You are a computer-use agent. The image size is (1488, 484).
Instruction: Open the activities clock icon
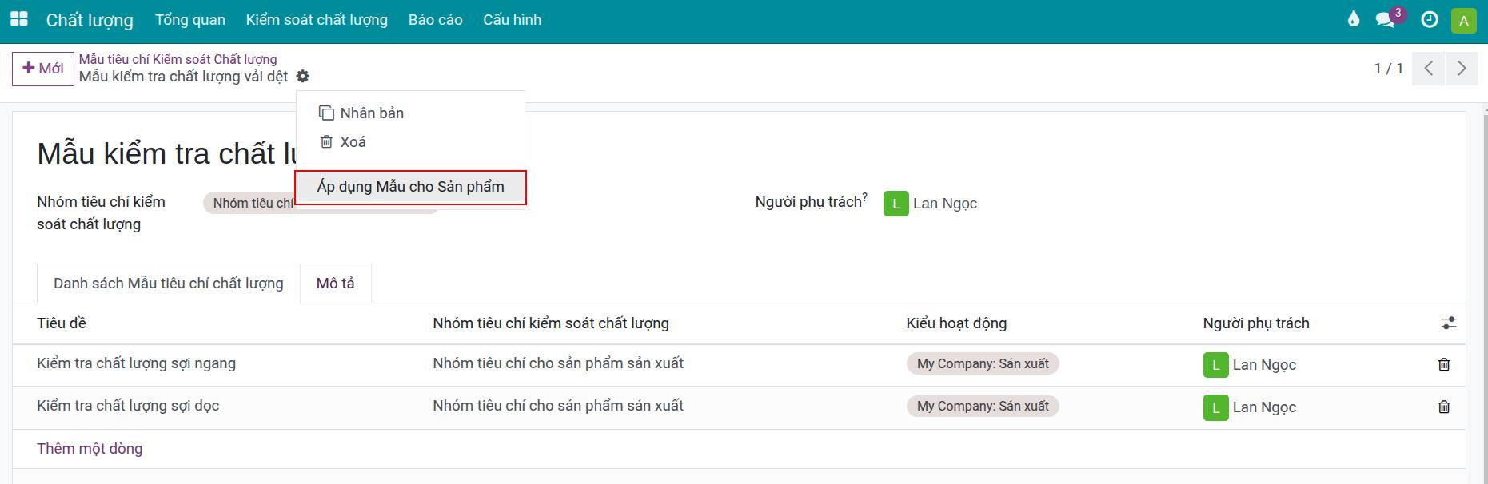click(1430, 20)
